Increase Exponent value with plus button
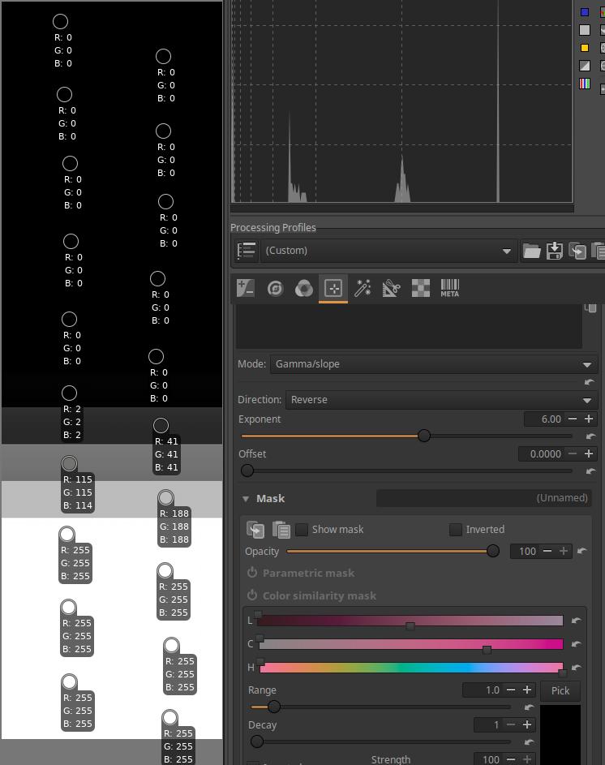Screen dimensions: 605x765 (x=589, y=419)
